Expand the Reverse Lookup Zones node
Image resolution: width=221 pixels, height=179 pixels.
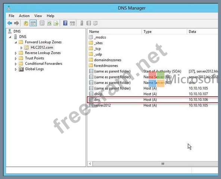(16, 53)
